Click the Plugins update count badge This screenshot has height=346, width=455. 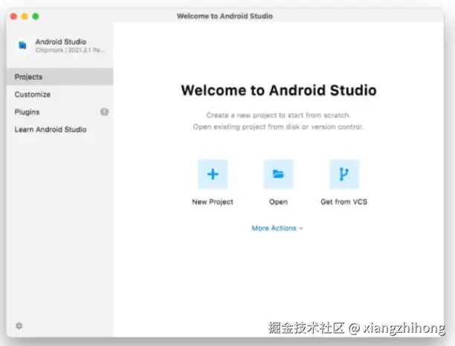[105, 112]
